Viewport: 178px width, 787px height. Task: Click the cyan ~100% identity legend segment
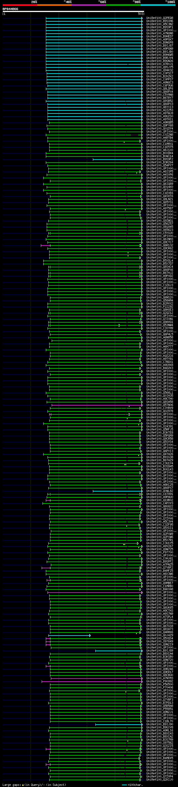click(x=158, y=5)
